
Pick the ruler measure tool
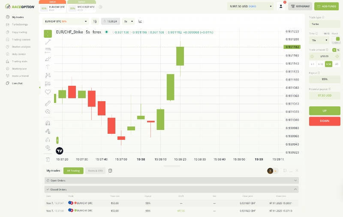[48, 103]
